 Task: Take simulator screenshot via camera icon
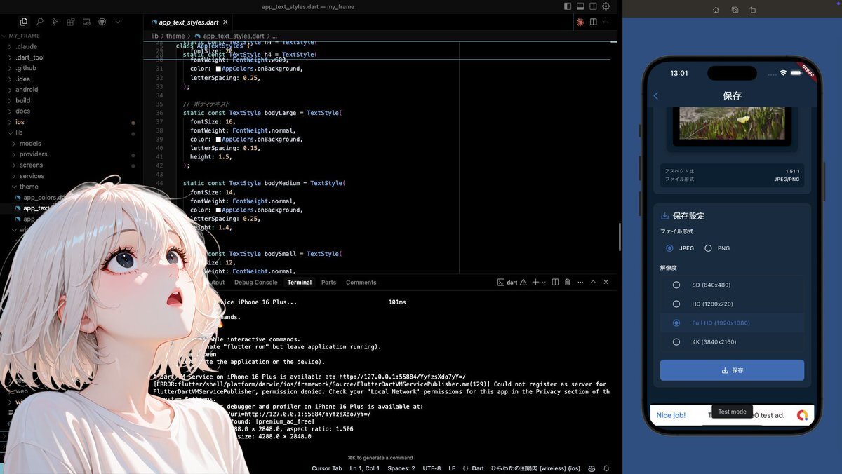[x=735, y=10]
